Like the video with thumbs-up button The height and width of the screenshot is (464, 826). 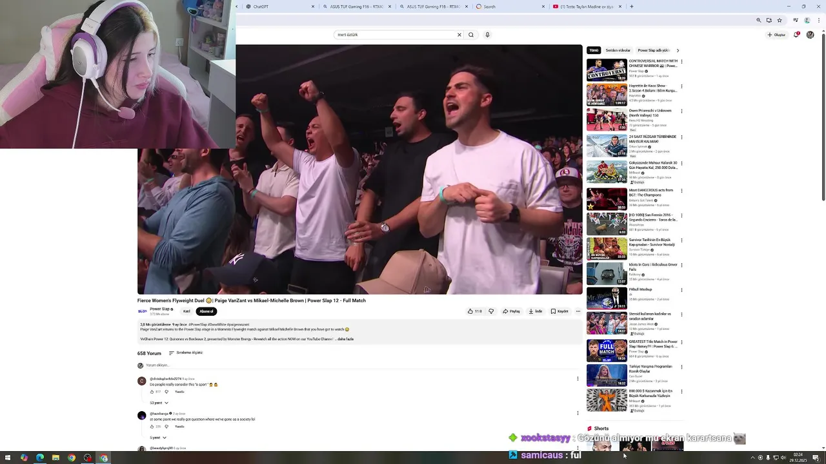[474, 311]
